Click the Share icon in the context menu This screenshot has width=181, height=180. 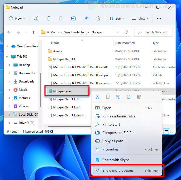pyautogui.click(x=128, y=97)
